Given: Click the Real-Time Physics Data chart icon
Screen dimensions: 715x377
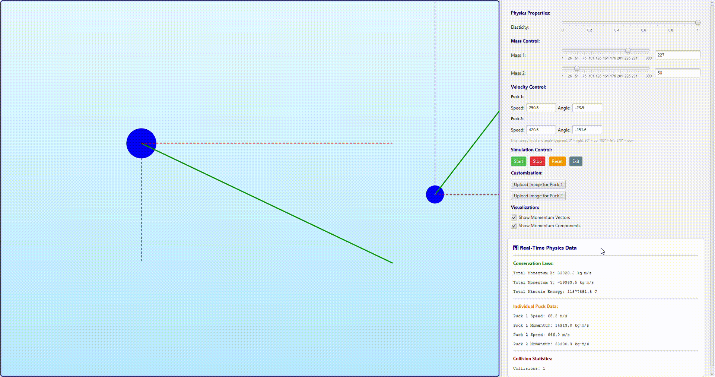Looking at the screenshot, I should (x=516, y=248).
